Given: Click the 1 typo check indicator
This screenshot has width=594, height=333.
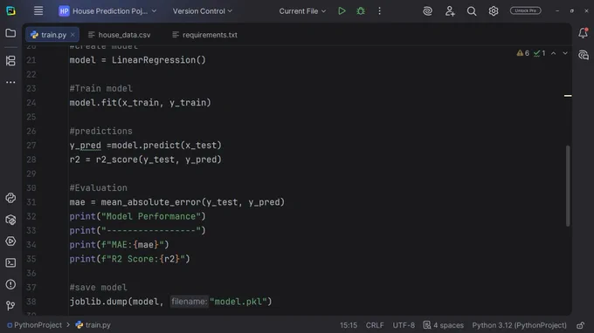Looking at the screenshot, I should (540, 53).
